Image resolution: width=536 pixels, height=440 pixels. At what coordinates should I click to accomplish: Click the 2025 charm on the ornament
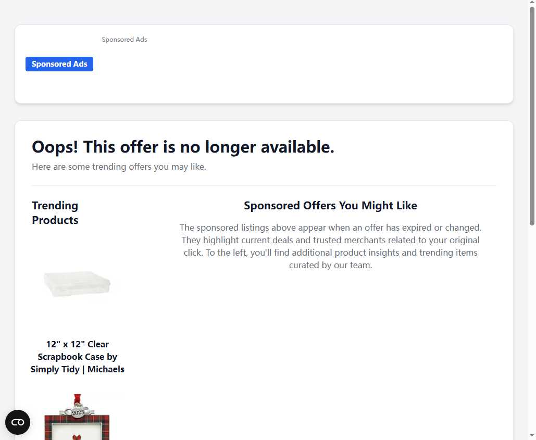(78, 412)
